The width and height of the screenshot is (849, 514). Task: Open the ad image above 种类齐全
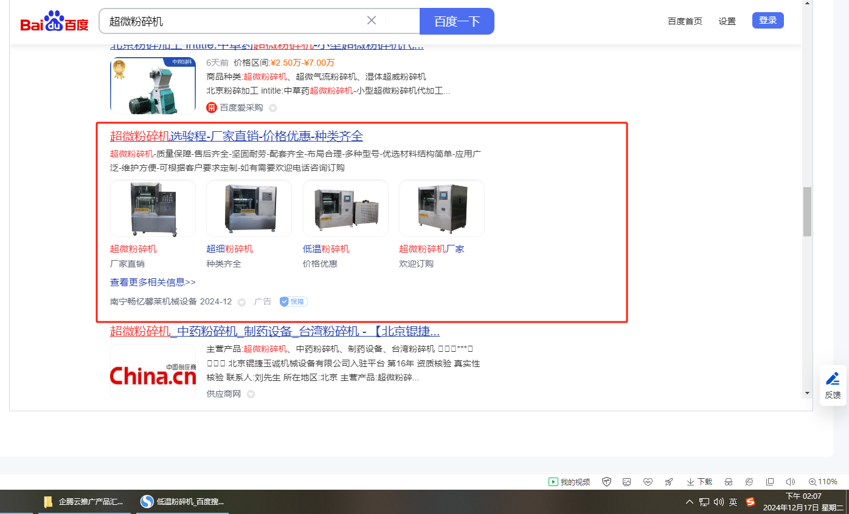click(249, 208)
